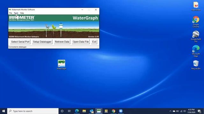Click the yellow app icon next to WaterGraph on taskbar
This screenshot has height=114, width=204.
106,111
